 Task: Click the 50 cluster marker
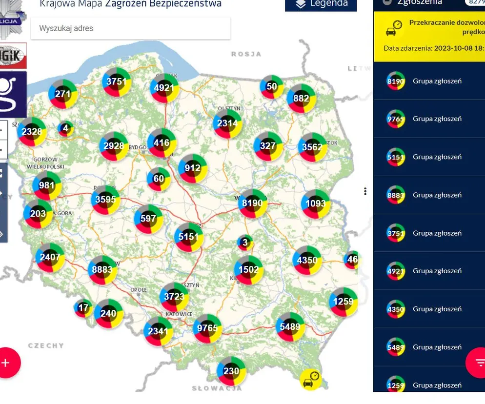pos(272,86)
